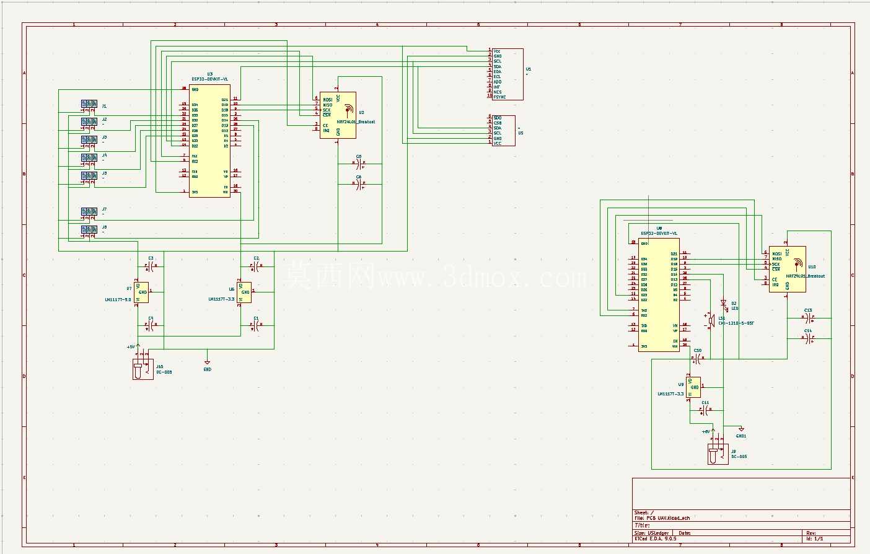
Task: Click the IRQ pin label on U10
Action: tap(775, 285)
